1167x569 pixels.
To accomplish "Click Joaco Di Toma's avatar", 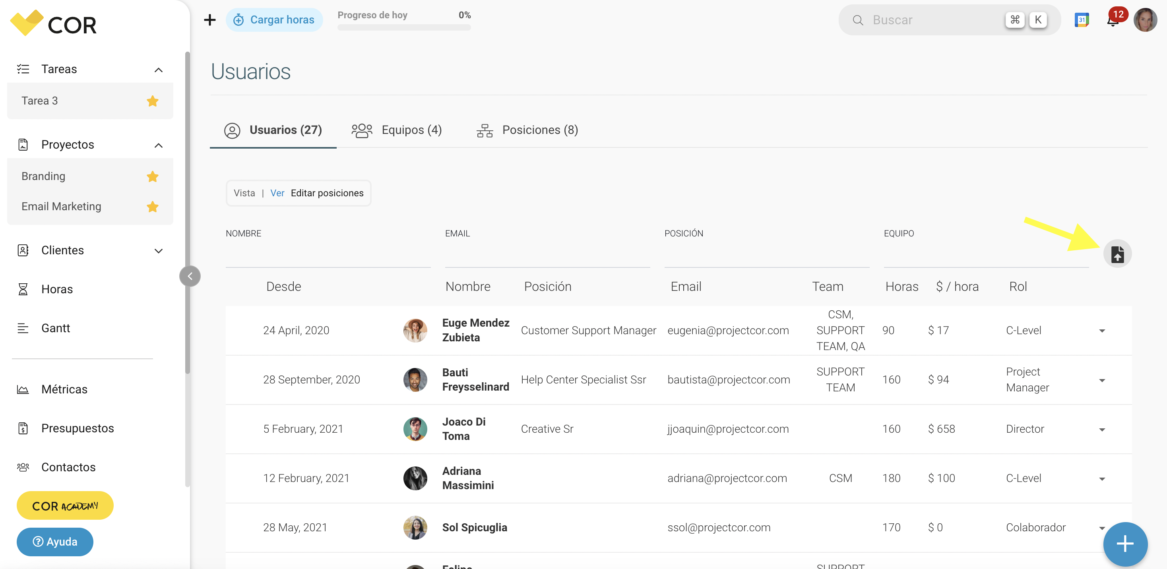I will click(415, 429).
